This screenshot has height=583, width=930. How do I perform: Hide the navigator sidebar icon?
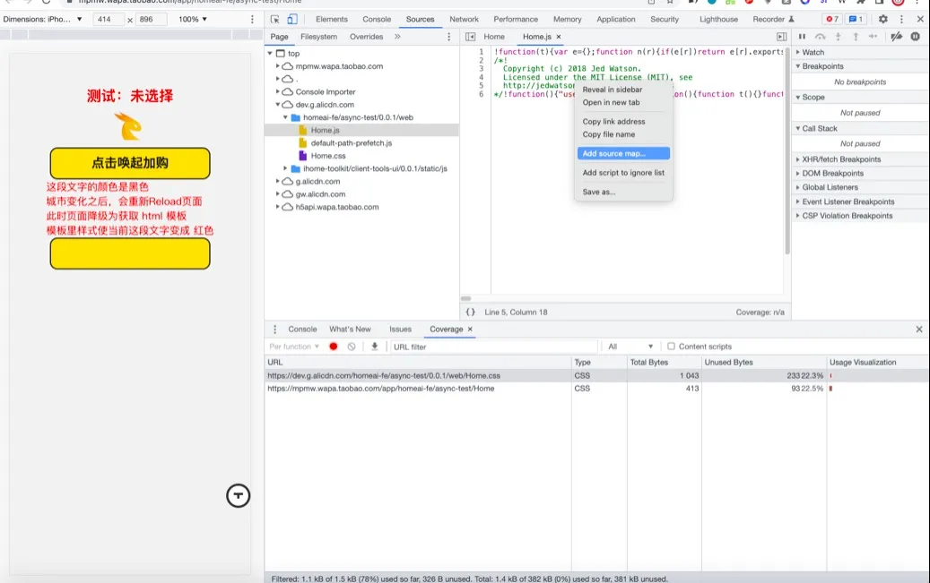pyautogui.click(x=470, y=37)
